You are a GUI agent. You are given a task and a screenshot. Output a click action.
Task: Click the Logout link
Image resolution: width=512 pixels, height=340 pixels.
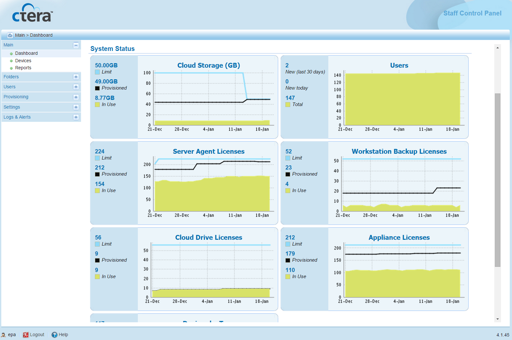(x=37, y=335)
